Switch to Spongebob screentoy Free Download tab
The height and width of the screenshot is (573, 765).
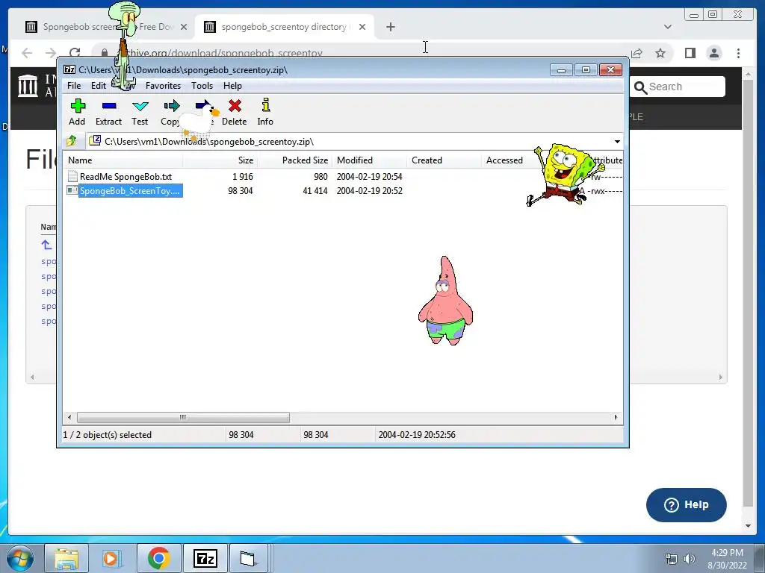pyautogui.click(x=106, y=27)
